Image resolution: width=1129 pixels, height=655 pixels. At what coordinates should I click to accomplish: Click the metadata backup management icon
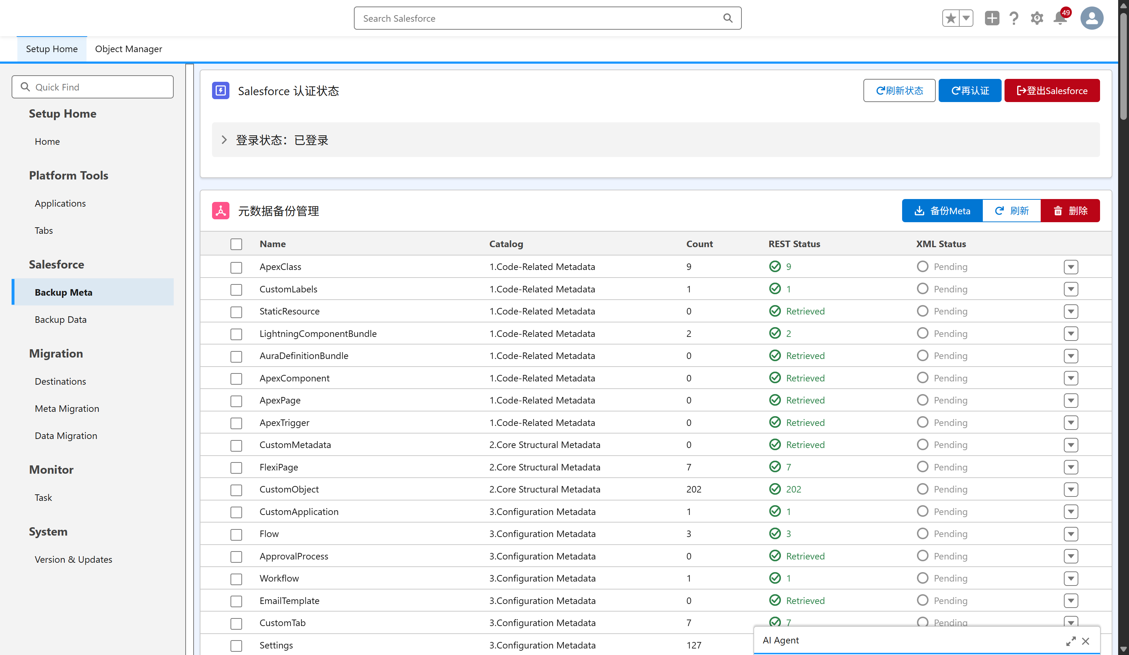(x=220, y=211)
